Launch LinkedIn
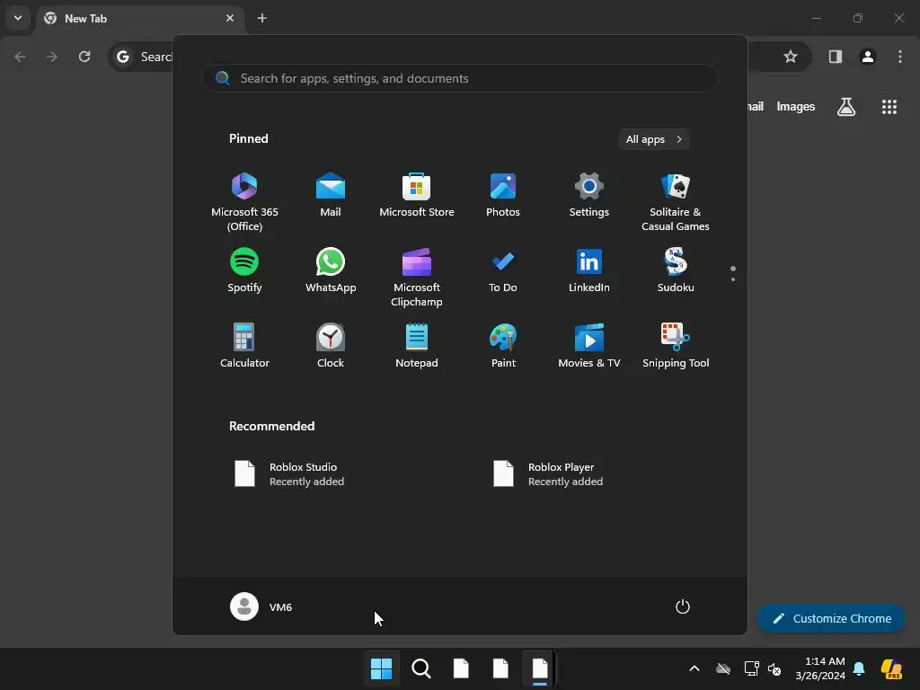This screenshot has width=920, height=690. pos(589,270)
